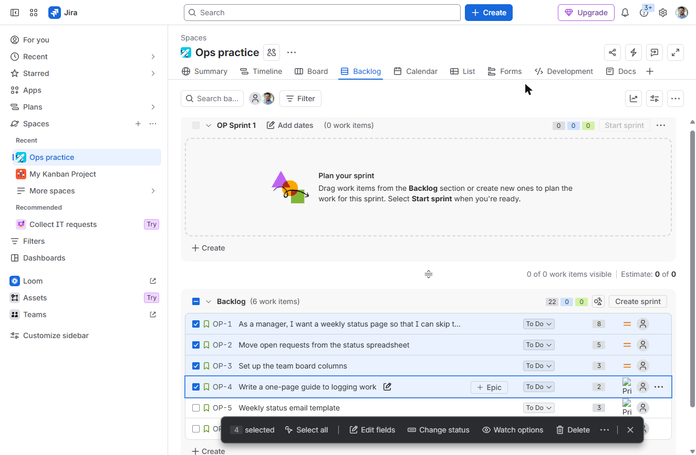This screenshot has width=696, height=455.
Task: Open the more actions menu on OP-4 row
Action: 659,387
